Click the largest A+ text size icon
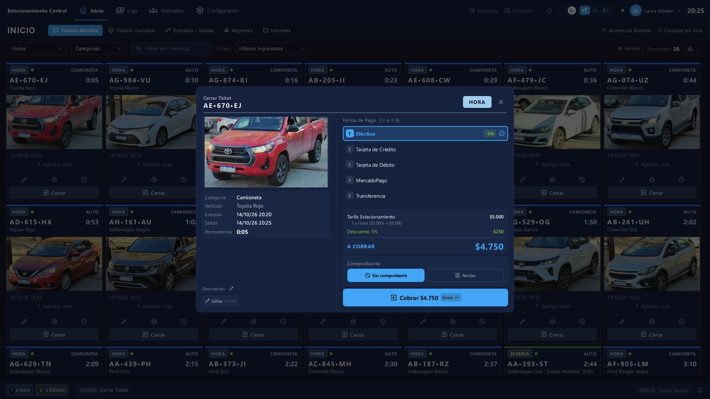Viewport: 710px width, 399px height. [606, 10]
